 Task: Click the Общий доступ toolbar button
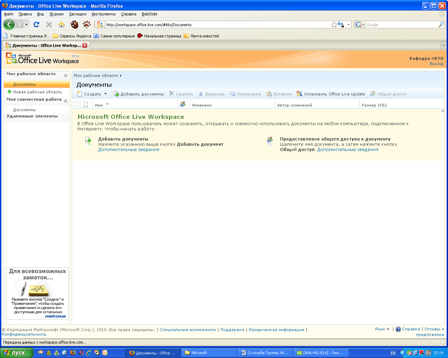(388, 94)
